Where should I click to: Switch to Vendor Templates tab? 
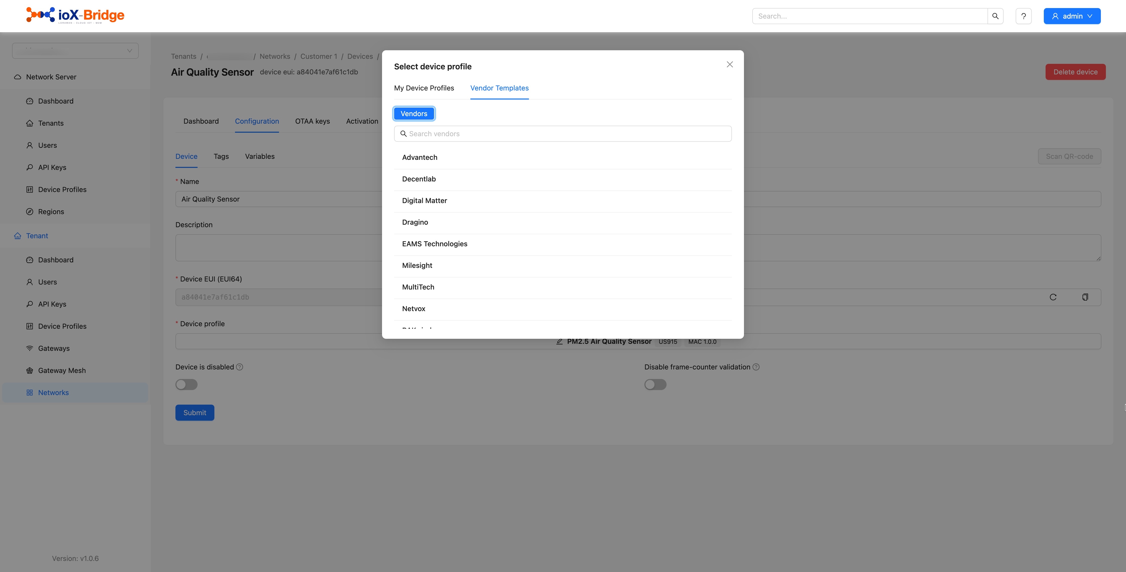[499, 88]
